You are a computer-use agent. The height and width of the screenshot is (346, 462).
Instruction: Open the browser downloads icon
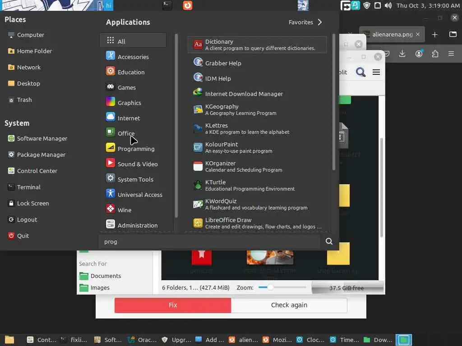[402, 54]
